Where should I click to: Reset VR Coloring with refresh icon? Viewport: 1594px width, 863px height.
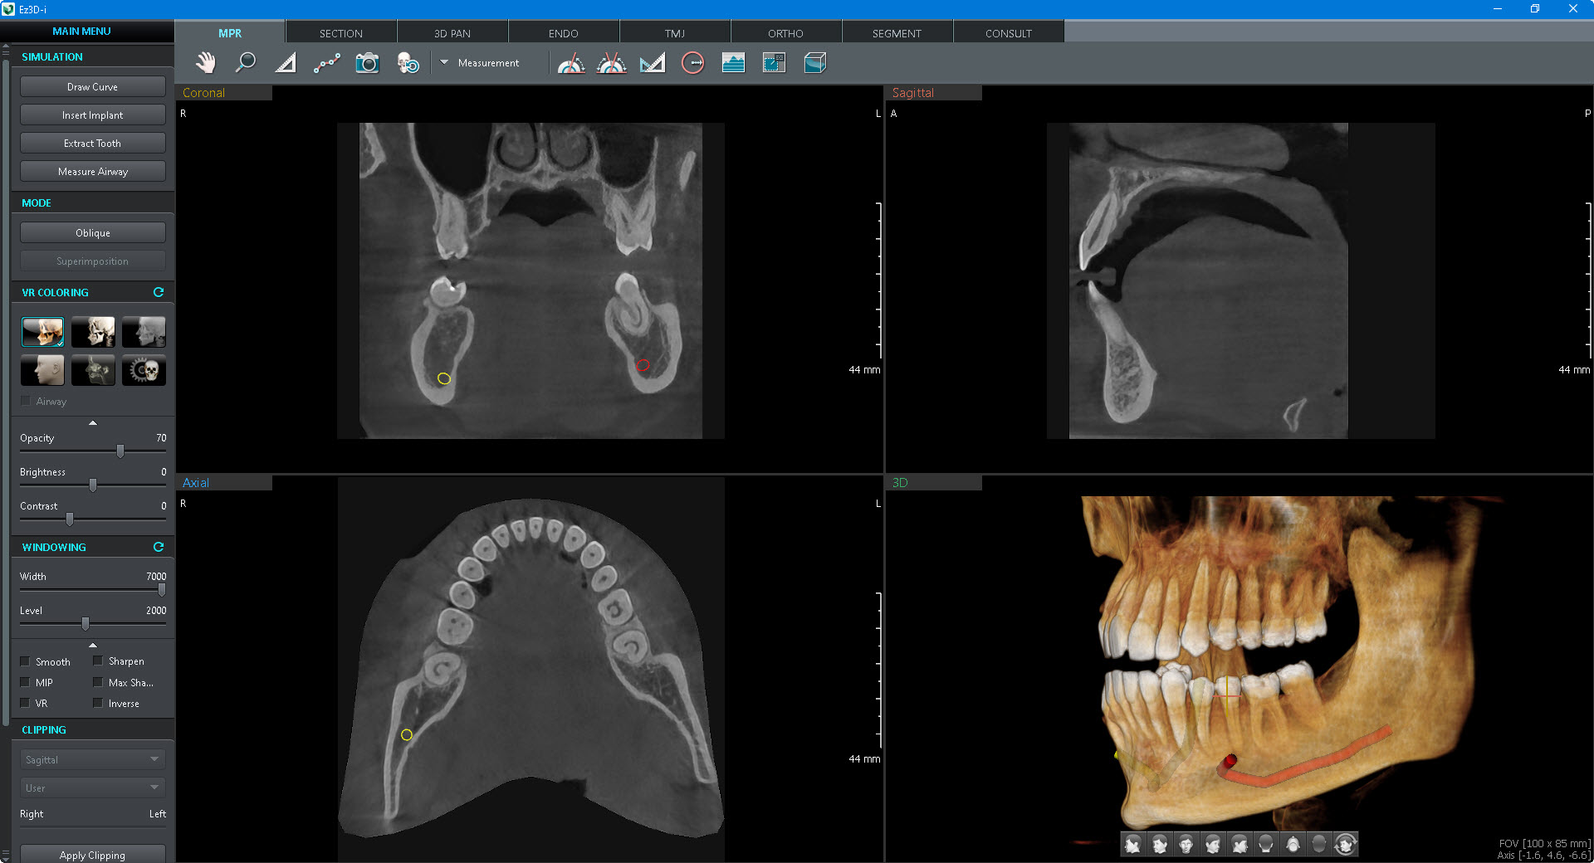coord(159,292)
